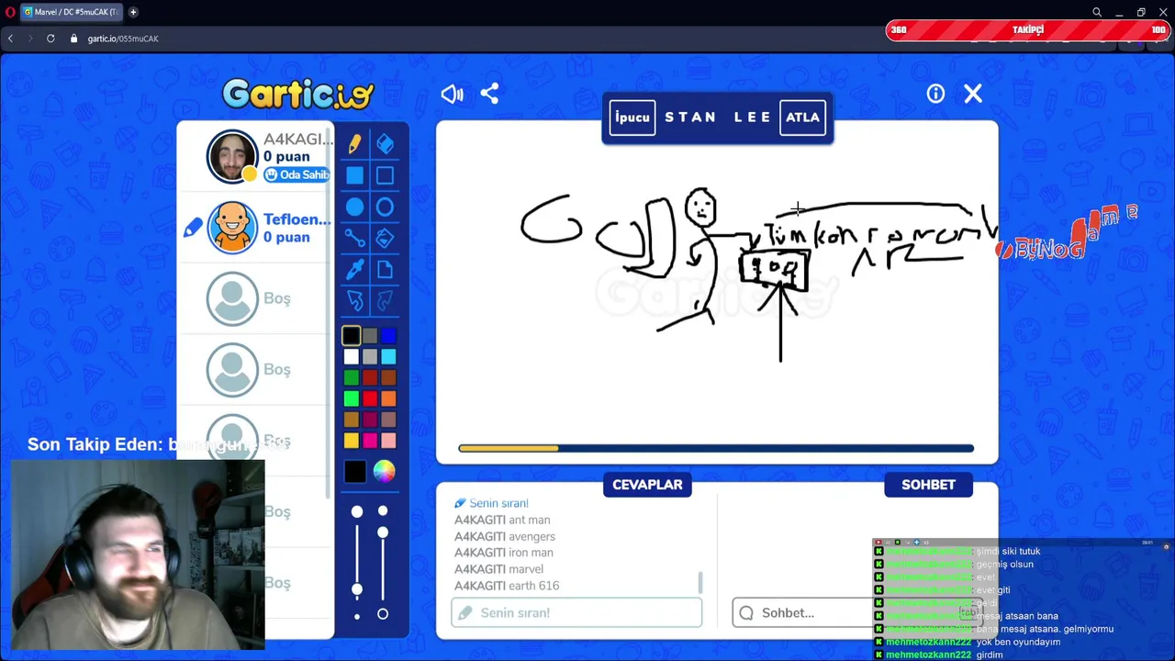Undo the last drawing stroke
The image size is (1175, 661).
tap(354, 301)
